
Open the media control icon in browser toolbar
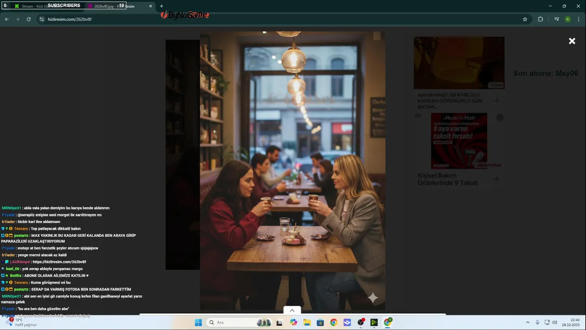pos(557,19)
